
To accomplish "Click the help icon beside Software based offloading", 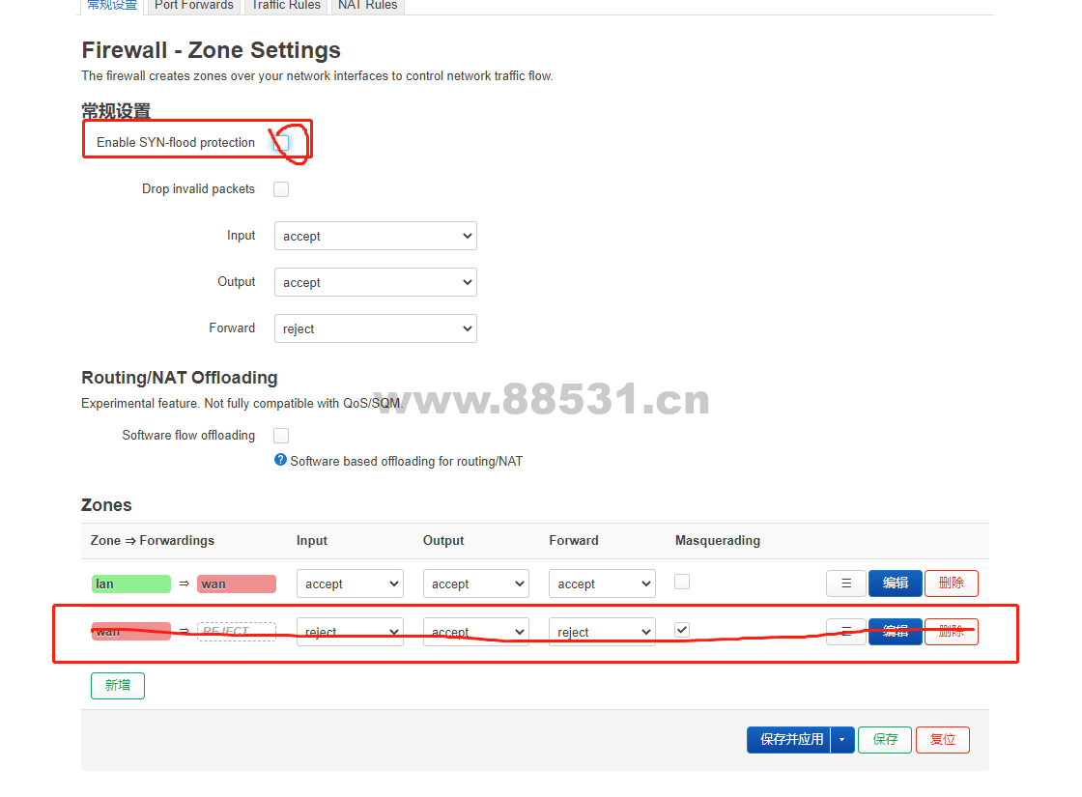I will [280, 460].
